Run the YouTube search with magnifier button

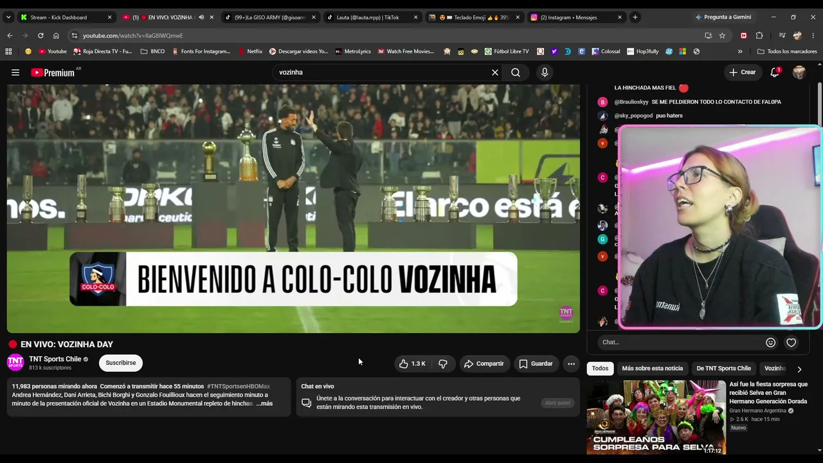(x=516, y=73)
